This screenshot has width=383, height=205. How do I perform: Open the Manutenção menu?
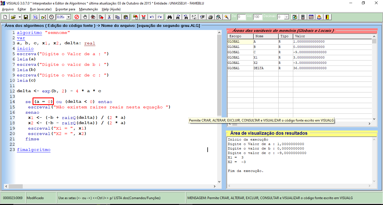point(88,9)
